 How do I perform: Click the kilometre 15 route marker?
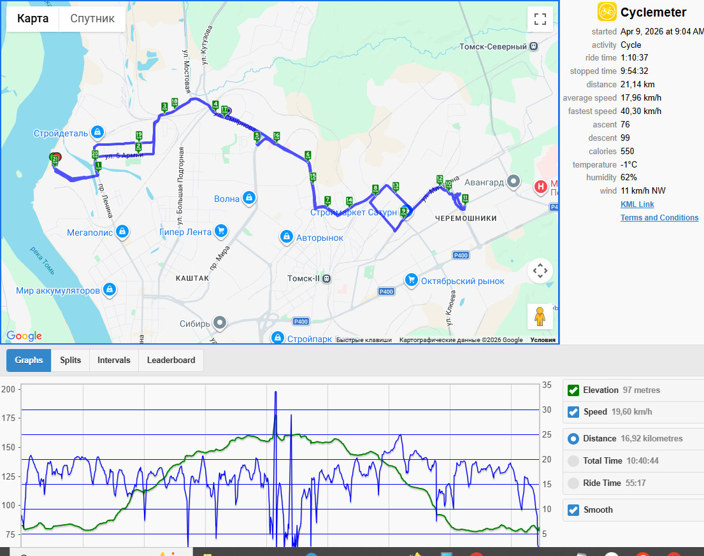313,177
